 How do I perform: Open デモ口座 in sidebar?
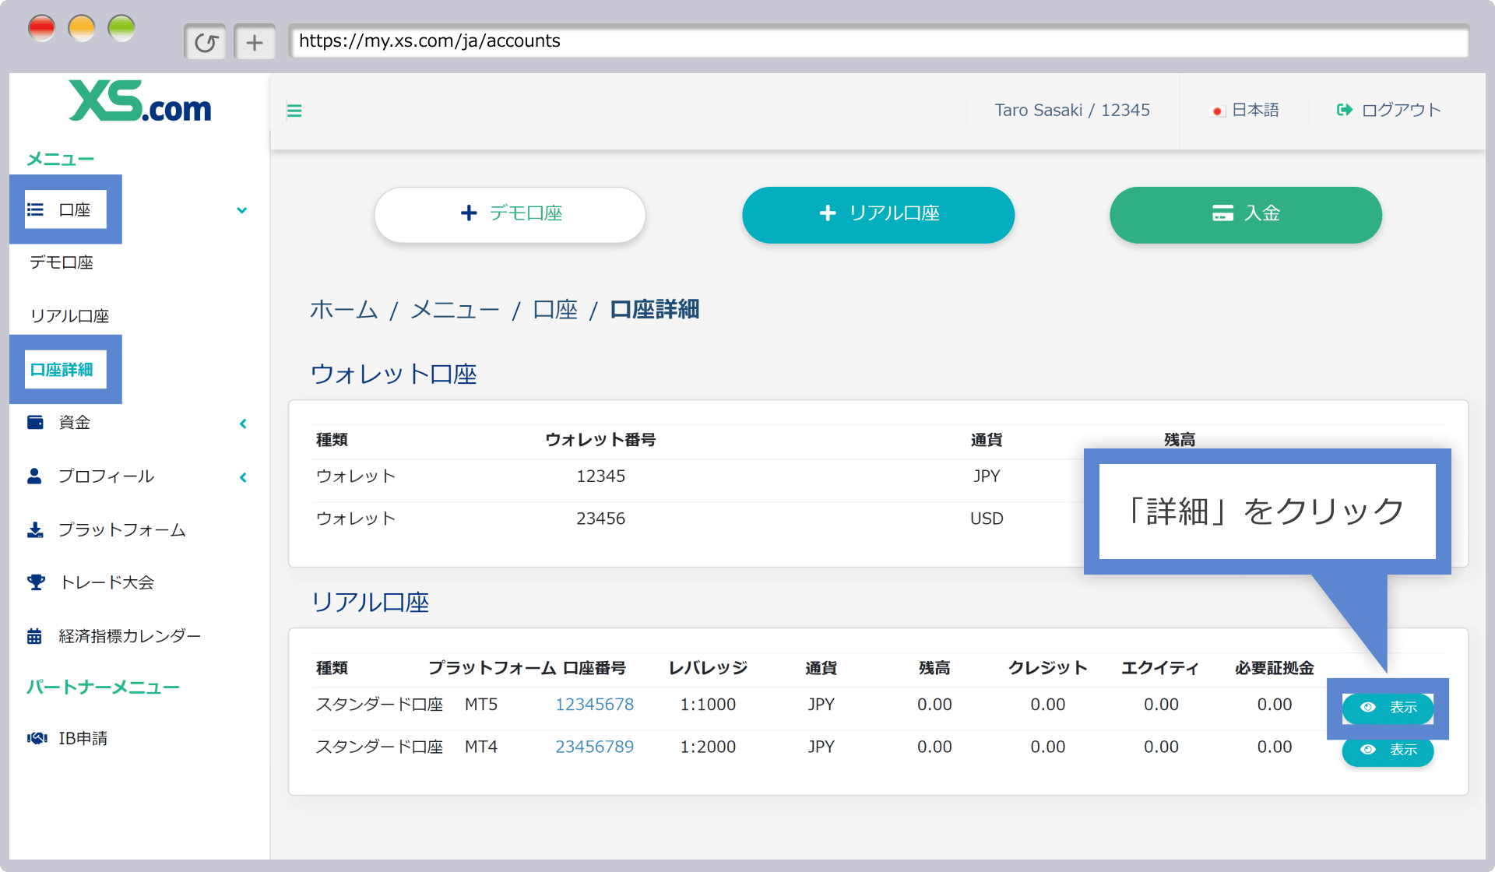point(62,262)
